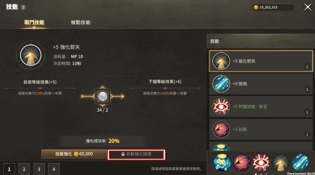Select +5 強化箭矢 skill in list
The height and width of the screenshot is (175, 315).
tap(261, 61)
